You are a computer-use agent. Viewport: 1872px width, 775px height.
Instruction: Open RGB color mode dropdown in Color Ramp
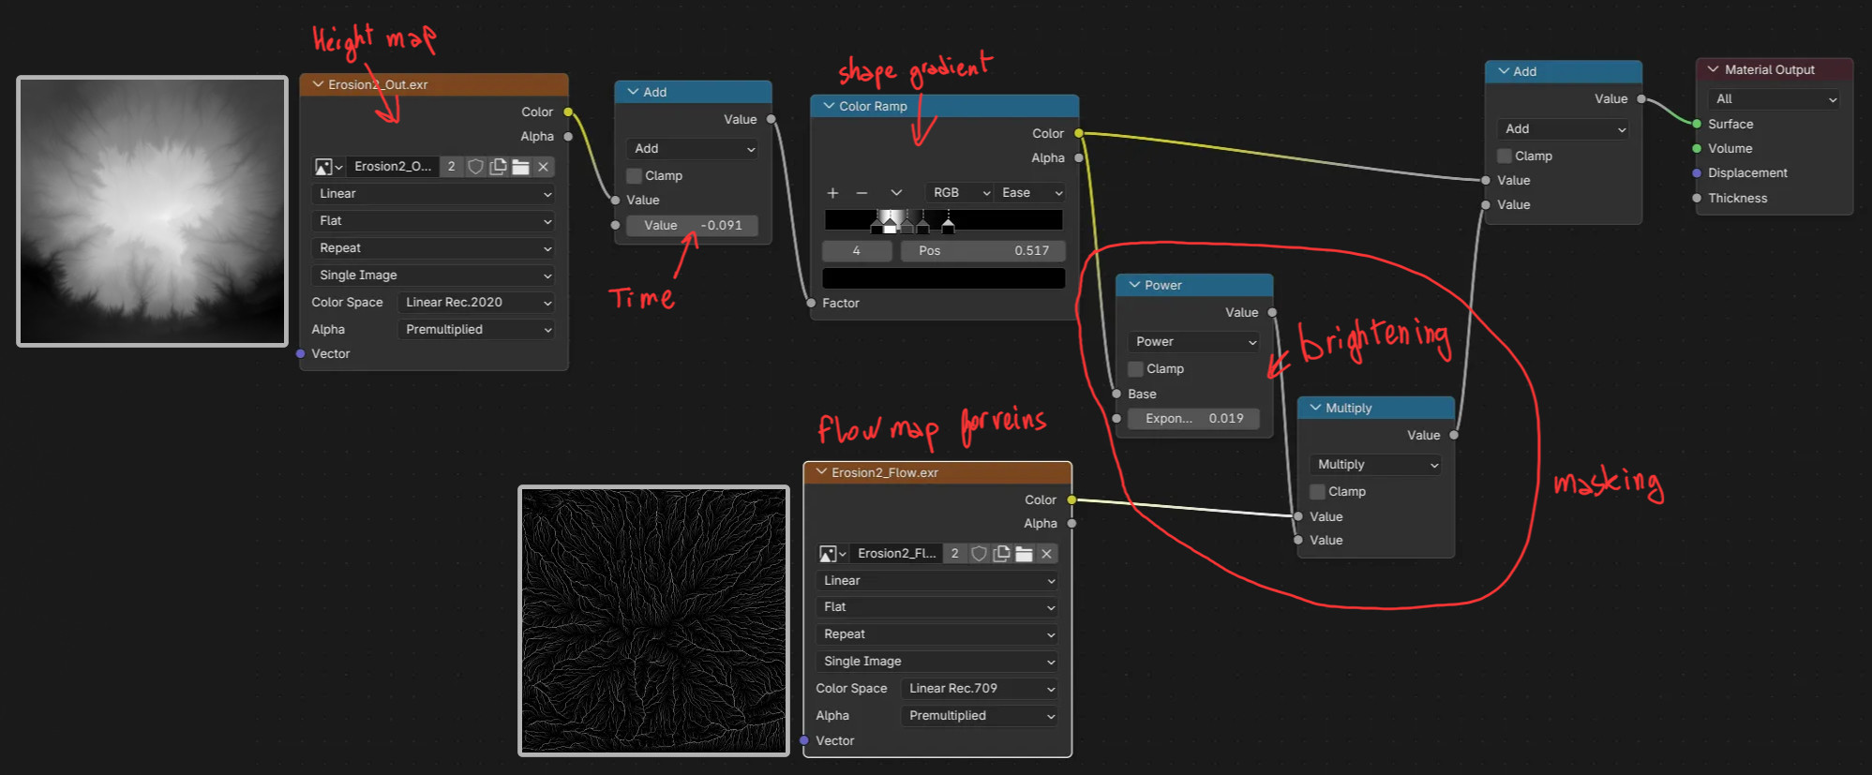click(960, 193)
